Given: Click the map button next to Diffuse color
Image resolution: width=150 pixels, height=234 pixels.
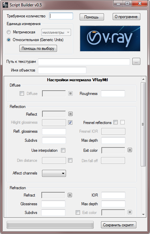Looking at the screenshot, I should [71, 94].
